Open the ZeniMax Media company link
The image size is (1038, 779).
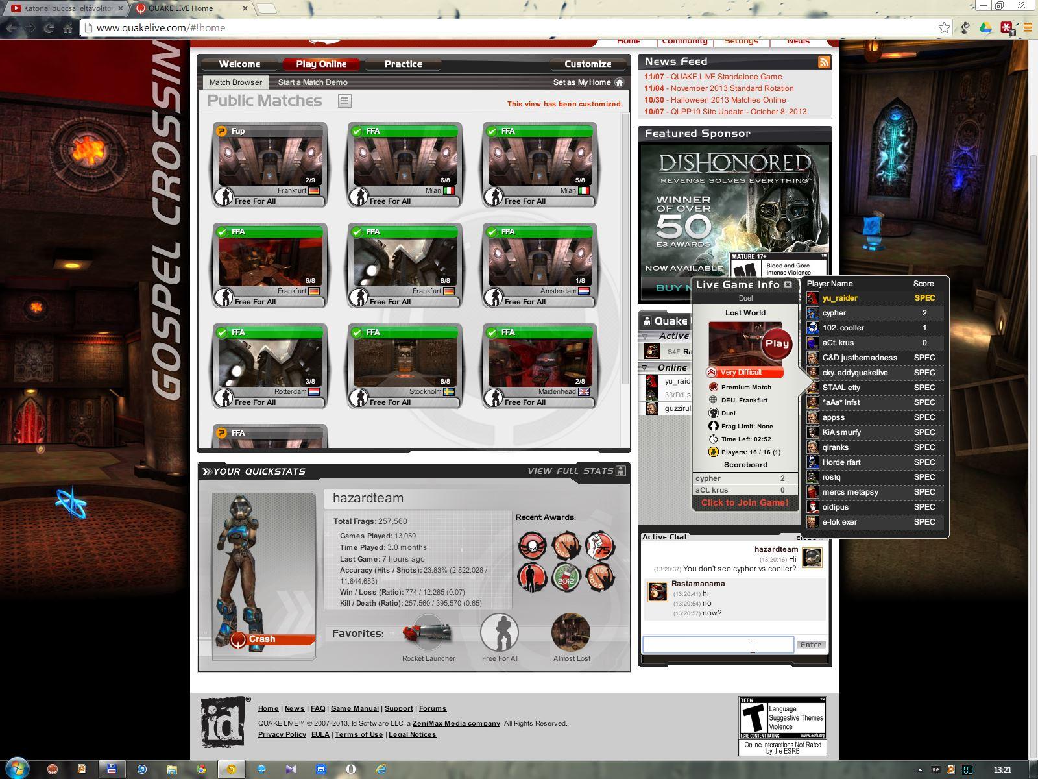click(x=456, y=723)
